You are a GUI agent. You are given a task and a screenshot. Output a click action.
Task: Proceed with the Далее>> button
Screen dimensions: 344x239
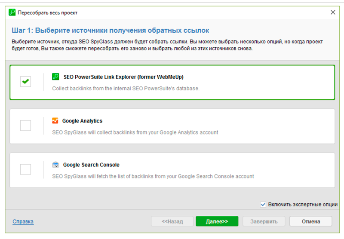[x=217, y=221]
